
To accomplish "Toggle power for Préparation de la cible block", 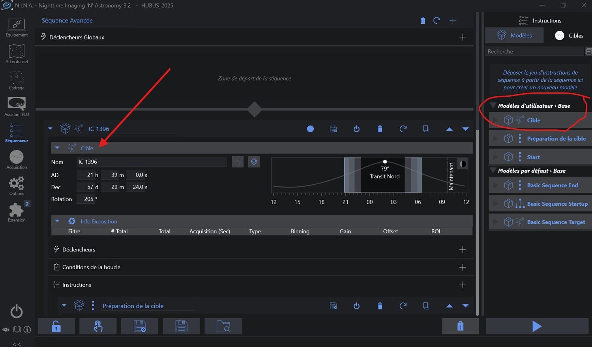I will point(356,306).
